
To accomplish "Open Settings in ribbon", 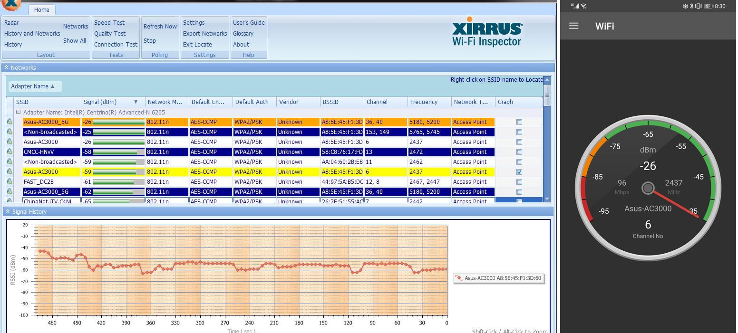I will (194, 23).
